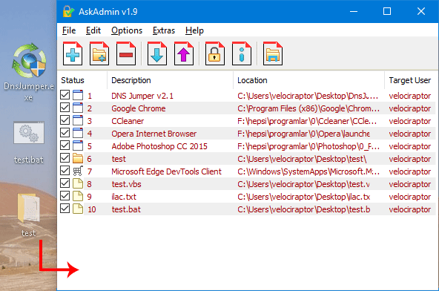Uncheck the CCleaner checkbox
439x291 pixels.
pyautogui.click(x=65, y=120)
